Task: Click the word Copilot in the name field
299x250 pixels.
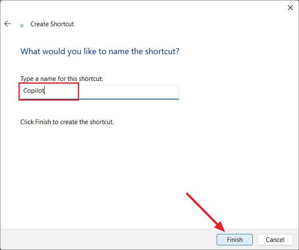Action: pyautogui.click(x=34, y=91)
